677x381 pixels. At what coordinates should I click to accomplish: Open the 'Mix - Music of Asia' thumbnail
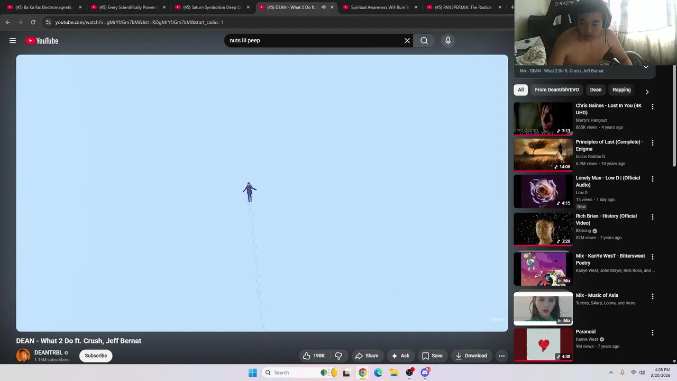coord(543,309)
